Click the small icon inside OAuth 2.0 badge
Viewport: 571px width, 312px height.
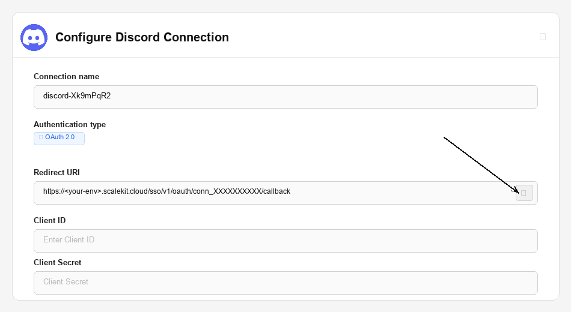[x=41, y=137]
